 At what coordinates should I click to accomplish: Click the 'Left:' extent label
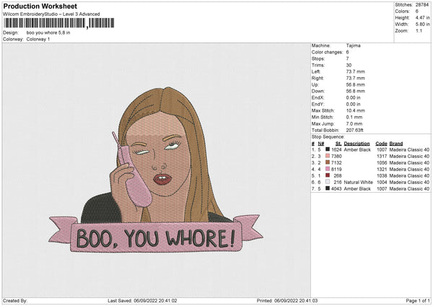tap(316, 71)
